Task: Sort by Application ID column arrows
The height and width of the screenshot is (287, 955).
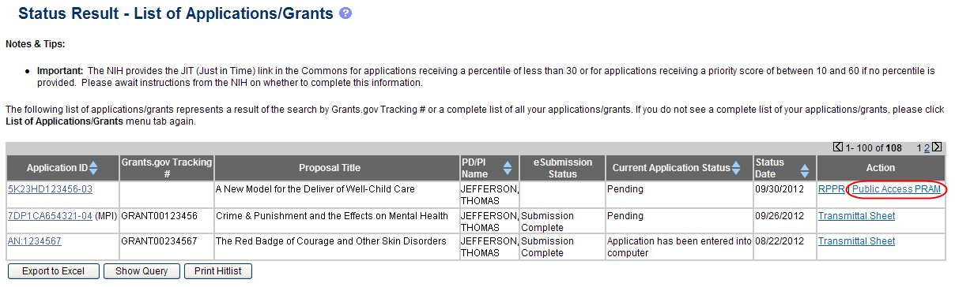Action: point(93,168)
